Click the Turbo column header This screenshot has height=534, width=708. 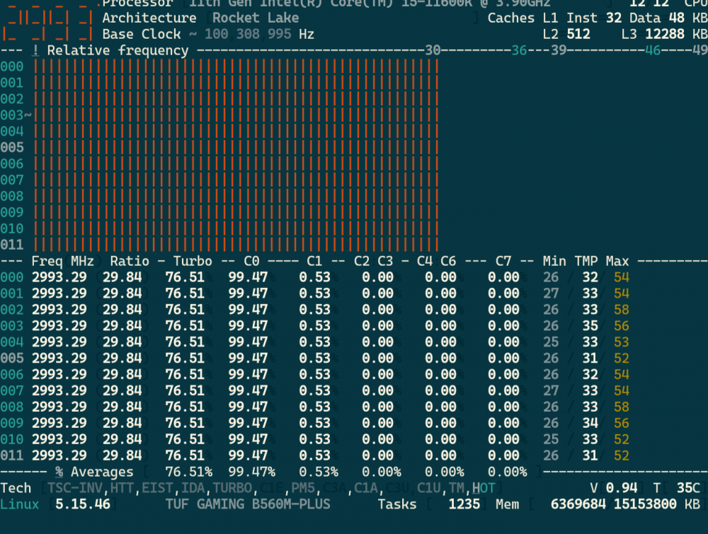pyautogui.click(x=193, y=262)
